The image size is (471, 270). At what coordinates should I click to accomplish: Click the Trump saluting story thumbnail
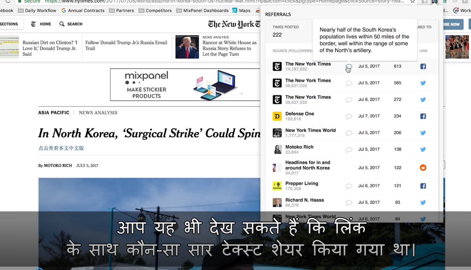click(x=187, y=47)
